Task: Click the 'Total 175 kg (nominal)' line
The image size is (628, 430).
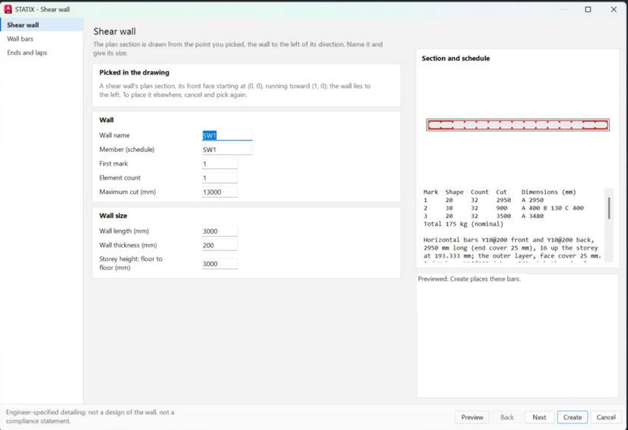Action: 463,224
